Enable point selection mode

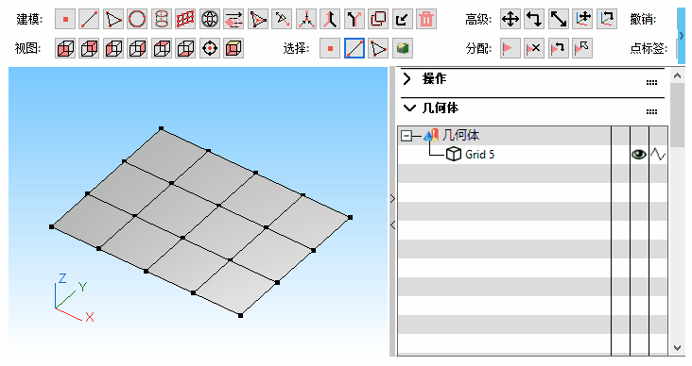click(x=330, y=48)
